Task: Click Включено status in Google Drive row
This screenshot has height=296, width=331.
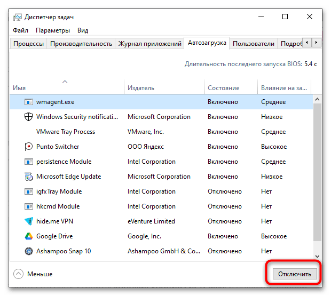Action: (223, 236)
